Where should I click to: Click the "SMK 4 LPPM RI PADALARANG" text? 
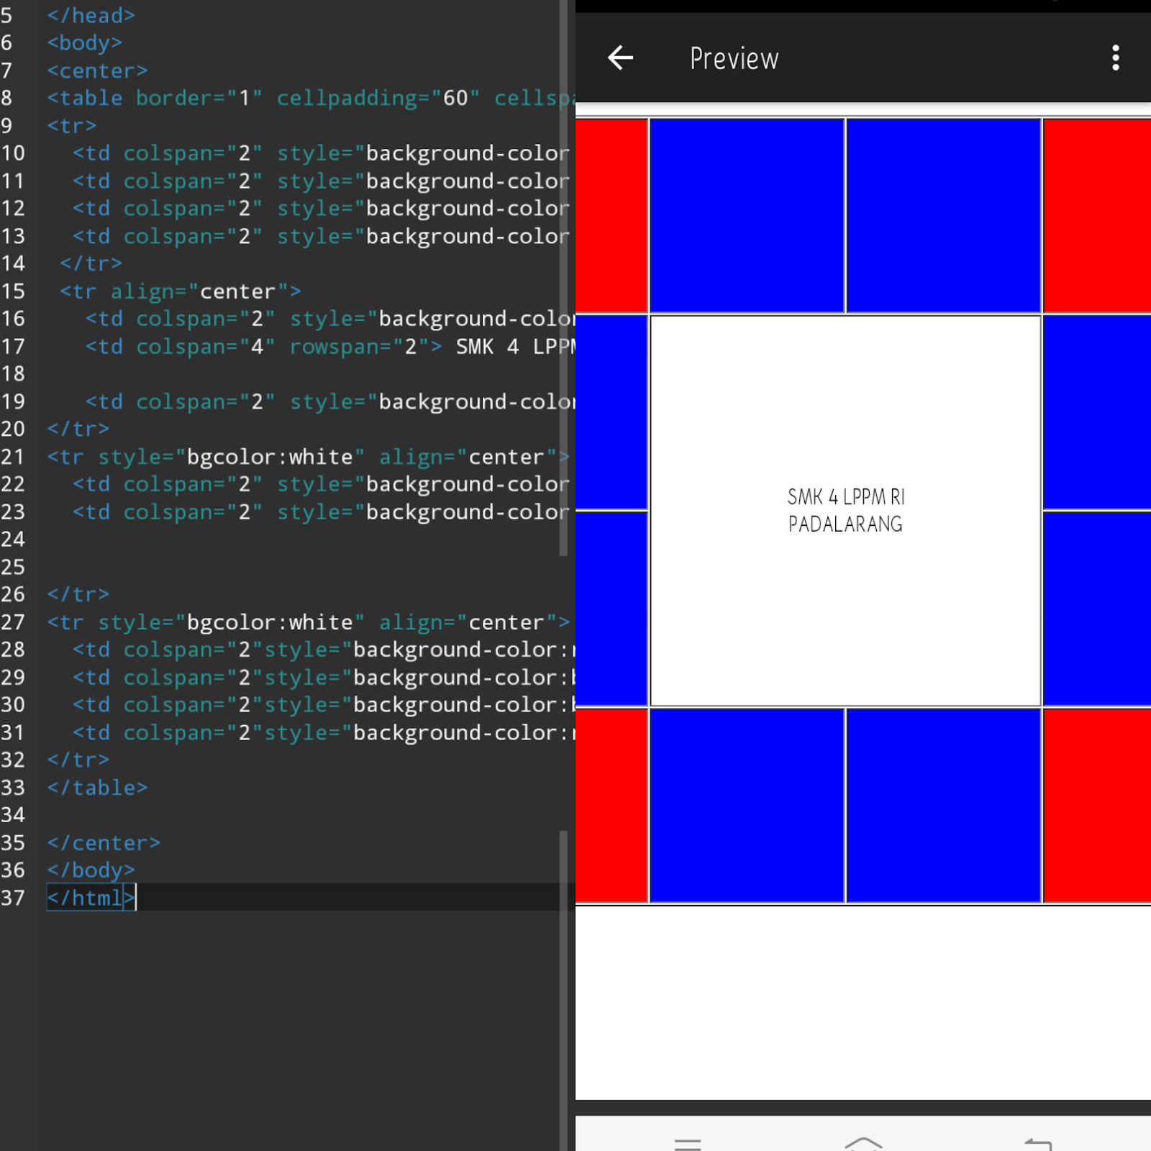(x=845, y=510)
